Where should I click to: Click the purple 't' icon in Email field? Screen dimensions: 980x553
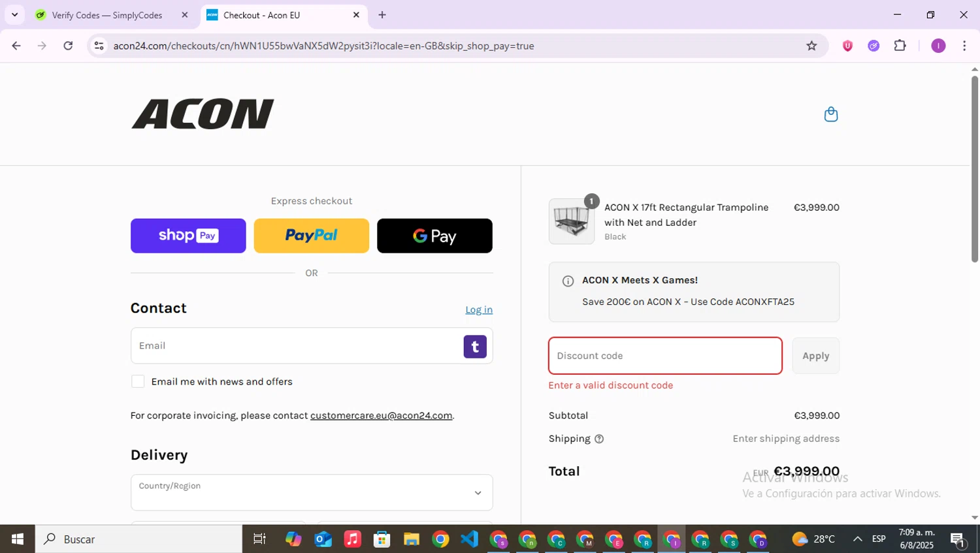coord(475,347)
